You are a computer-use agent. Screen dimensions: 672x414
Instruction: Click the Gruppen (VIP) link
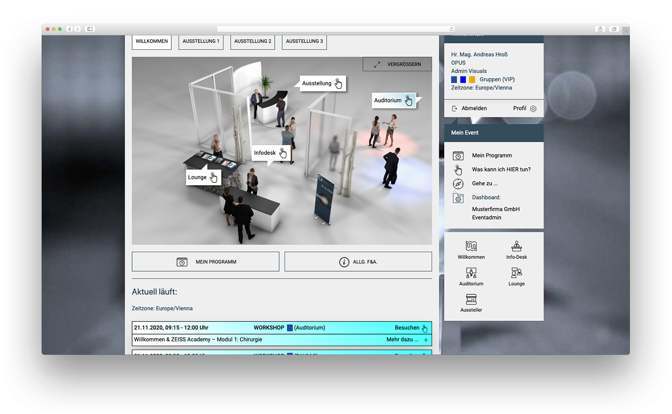[x=497, y=79]
